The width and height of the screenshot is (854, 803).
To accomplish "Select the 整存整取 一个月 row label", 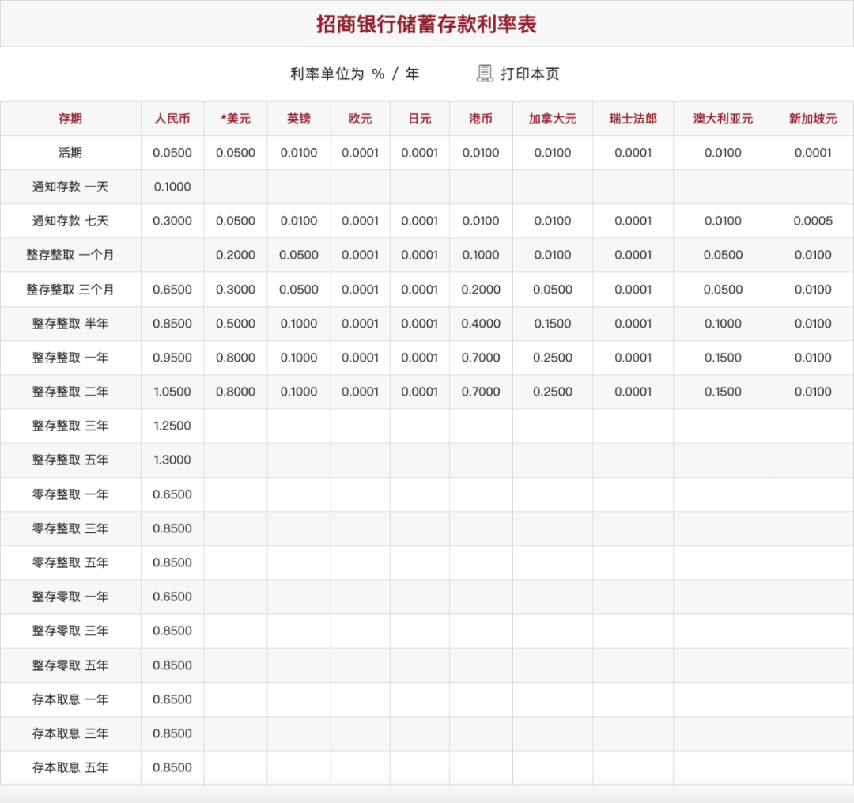I will 70,255.
